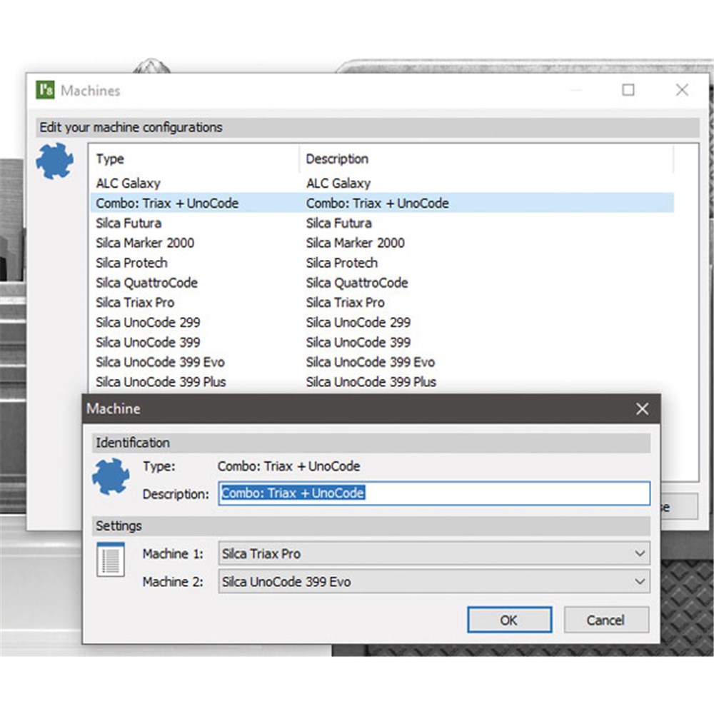
Task: Select the Silca Futura row
Action: pos(129,223)
